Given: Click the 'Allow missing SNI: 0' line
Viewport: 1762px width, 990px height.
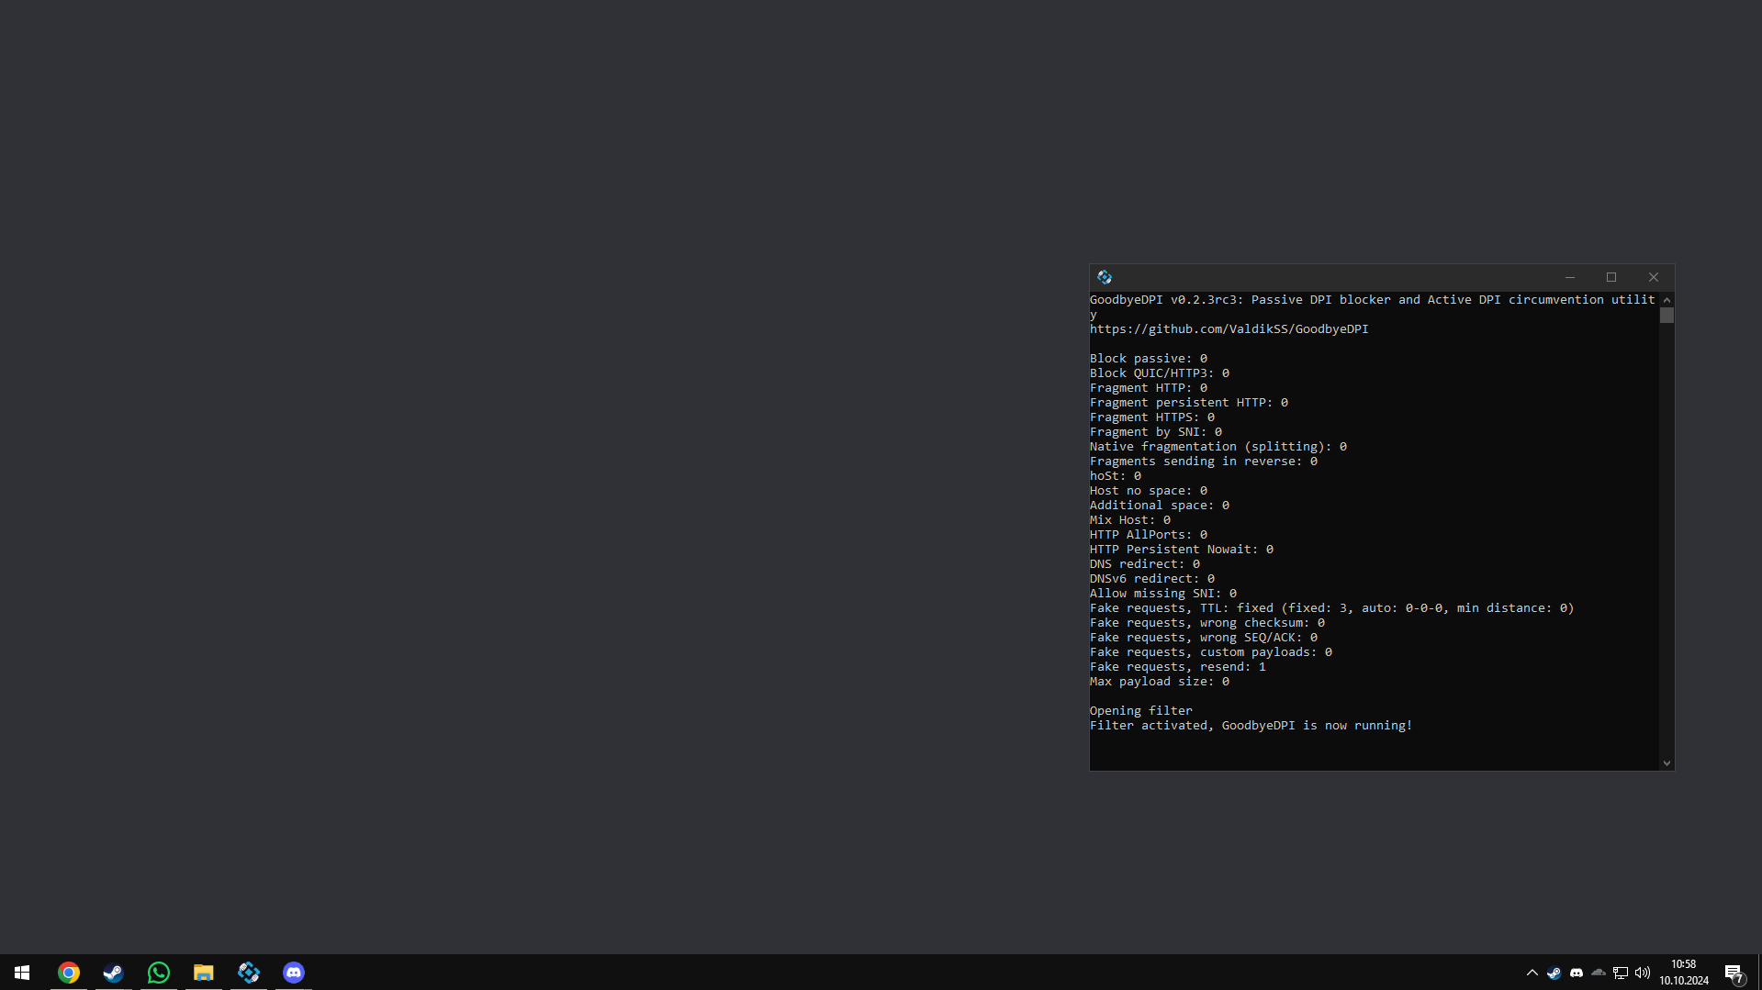Looking at the screenshot, I should [x=1163, y=594].
